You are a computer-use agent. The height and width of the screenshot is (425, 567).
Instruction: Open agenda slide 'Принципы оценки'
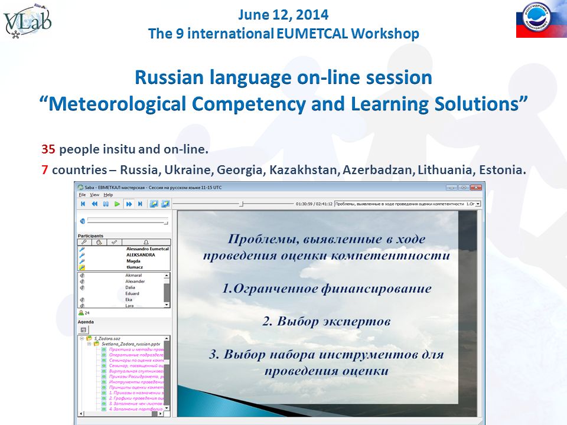click(136, 387)
